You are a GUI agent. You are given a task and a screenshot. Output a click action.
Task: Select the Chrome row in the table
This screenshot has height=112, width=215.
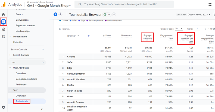[x=136, y=57]
